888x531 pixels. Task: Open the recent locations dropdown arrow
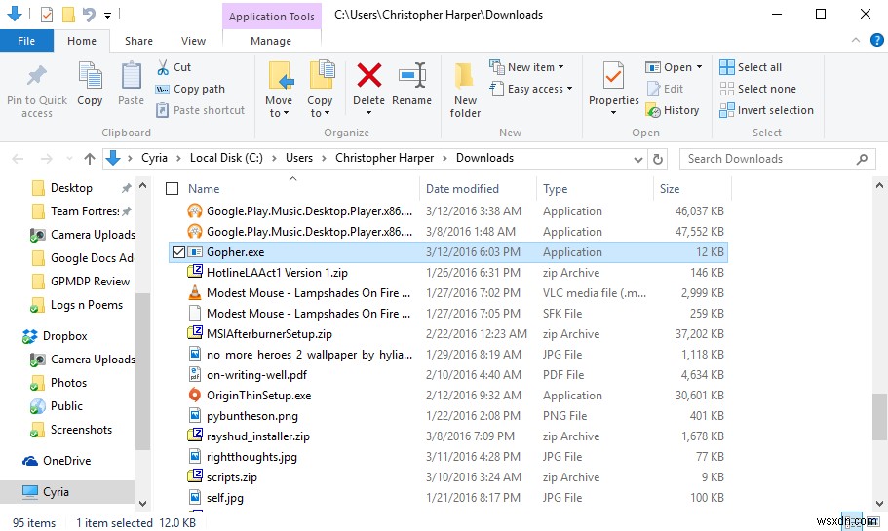point(69,159)
